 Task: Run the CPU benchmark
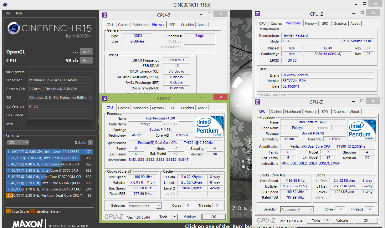[86, 61]
